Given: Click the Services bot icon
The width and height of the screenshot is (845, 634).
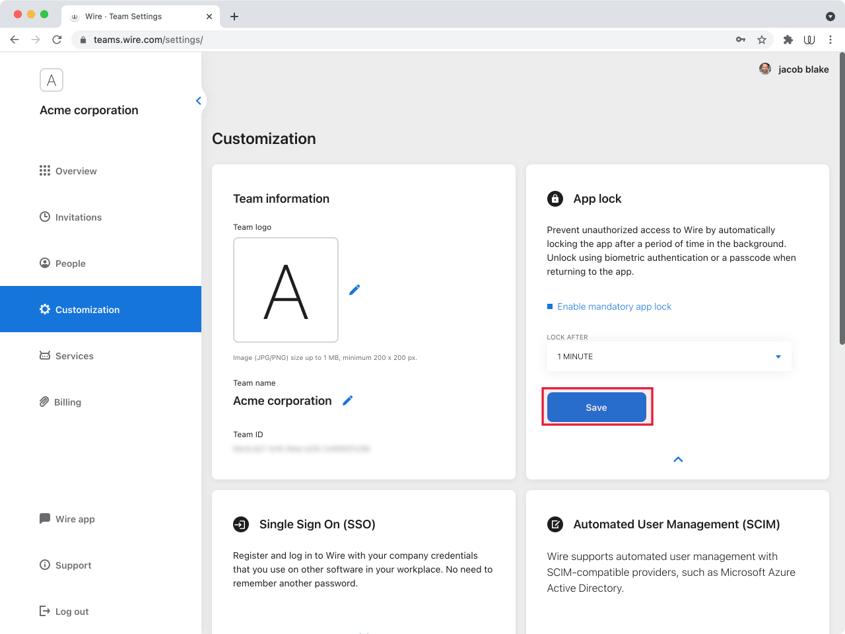Looking at the screenshot, I should pos(45,355).
